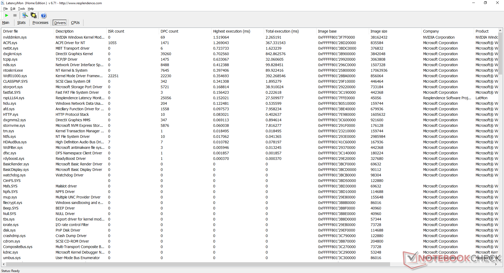The height and width of the screenshot is (273, 504).
Task: Start monitoring with the green play icon
Action: coord(7,15)
